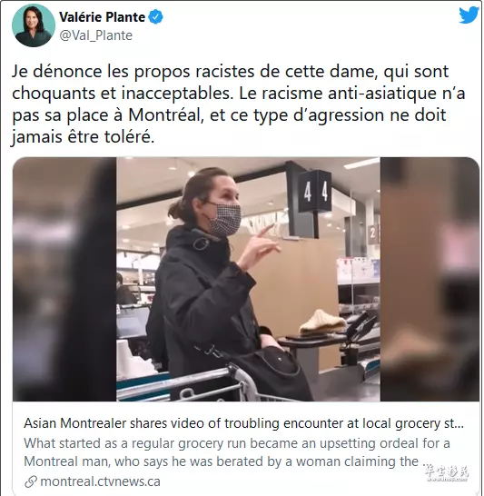The image size is (484, 496).
Task: Open the Valérie Plante display name
Action: click(102, 17)
